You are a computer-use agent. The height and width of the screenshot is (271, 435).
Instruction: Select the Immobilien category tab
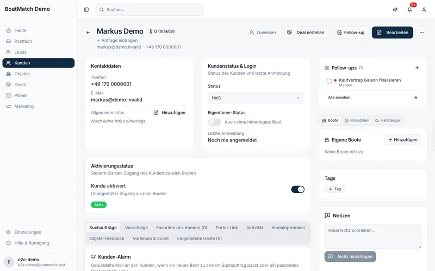pos(357,120)
